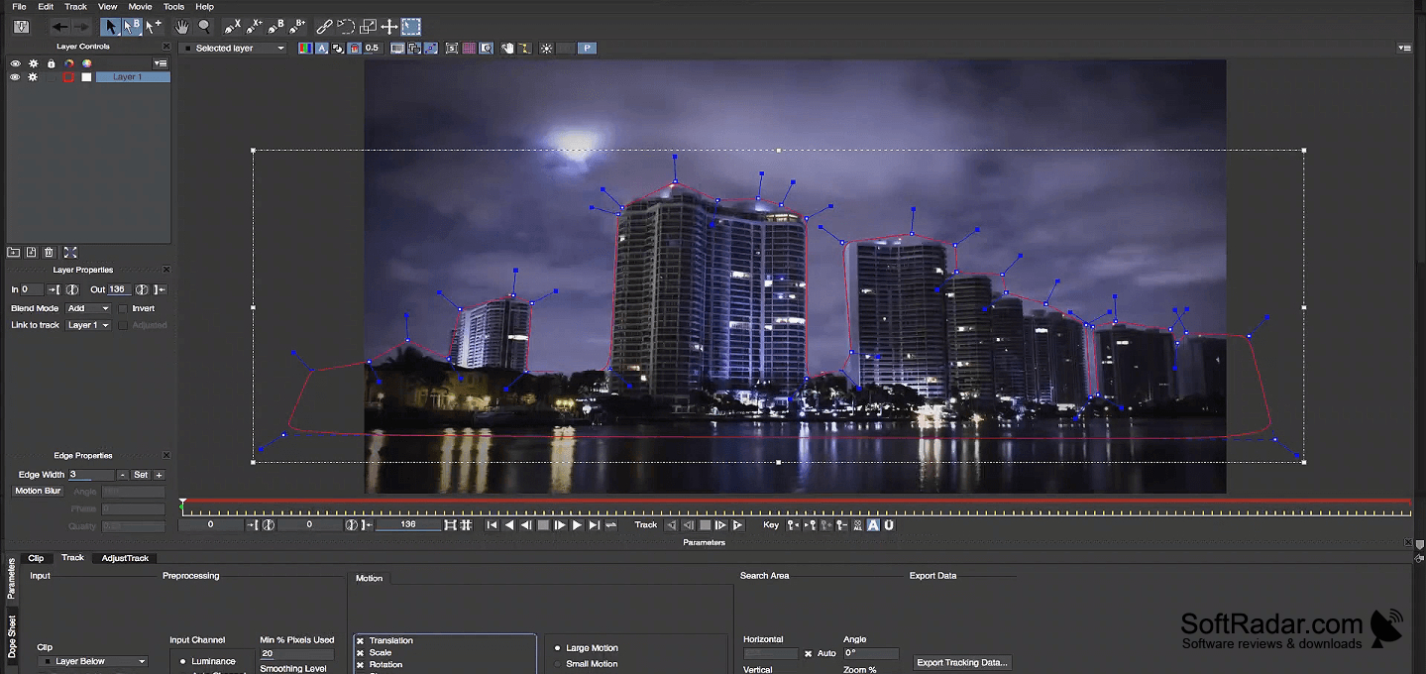
Task: Enable the Invert checkbox
Action: 123,308
